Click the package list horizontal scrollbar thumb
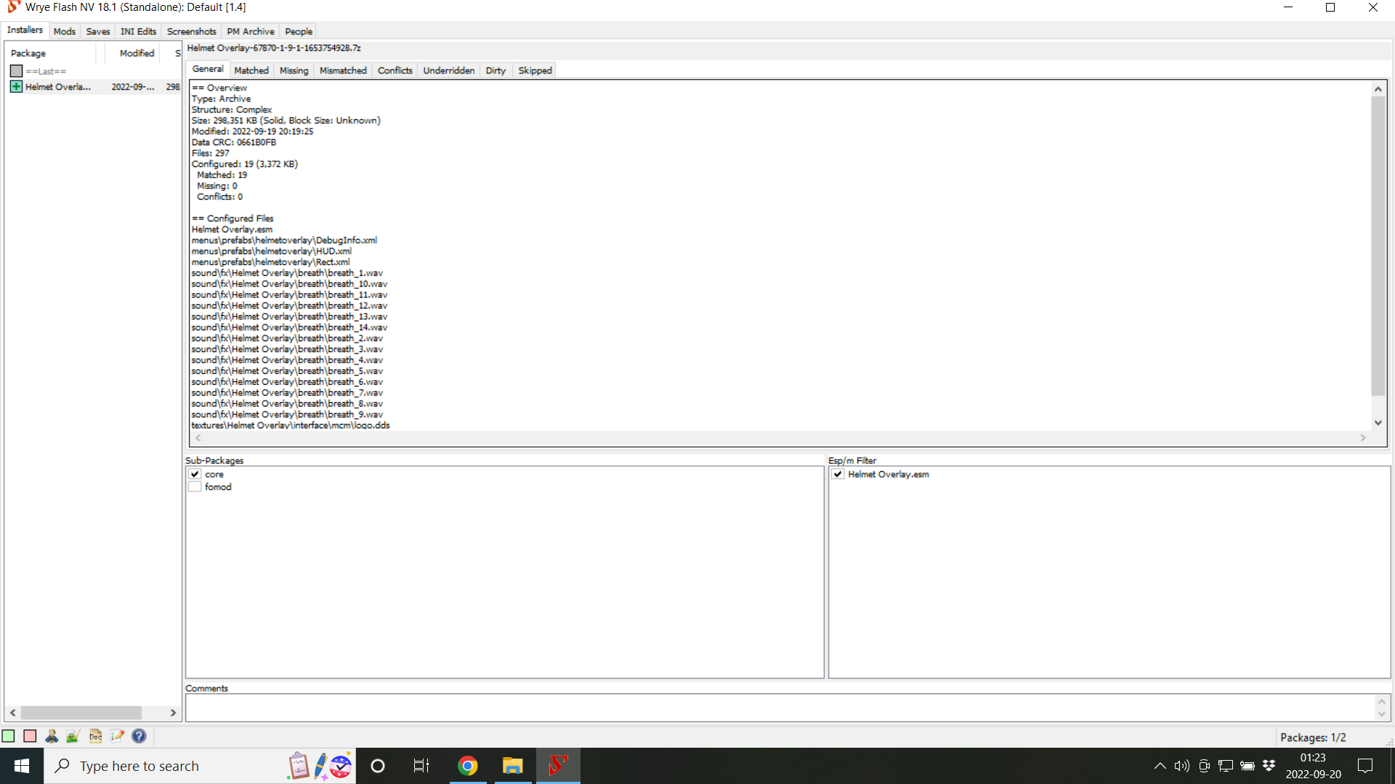The width and height of the screenshot is (1395, 784). pyautogui.click(x=81, y=713)
